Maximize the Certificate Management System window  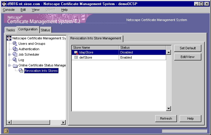(201, 4)
